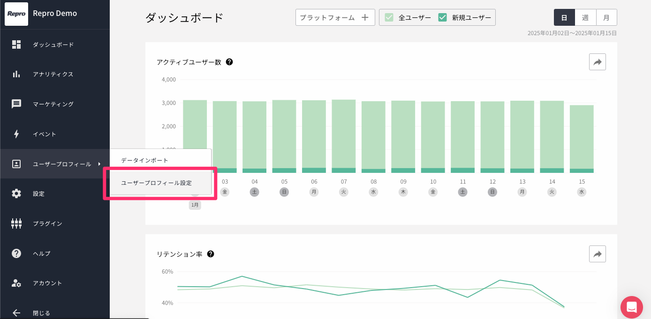Switch the chart period to 月
651x319 pixels.
click(606, 17)
